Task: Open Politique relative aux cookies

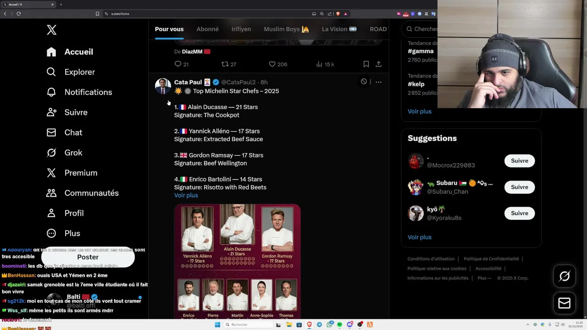Action: pos(437,269)
